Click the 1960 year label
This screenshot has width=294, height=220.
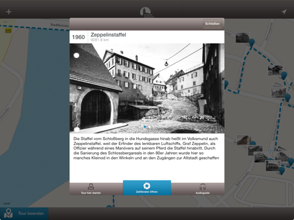point(78,37)
